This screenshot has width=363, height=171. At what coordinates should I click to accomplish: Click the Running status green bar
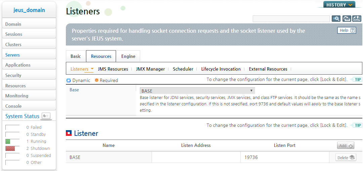(x=8, y=142)
